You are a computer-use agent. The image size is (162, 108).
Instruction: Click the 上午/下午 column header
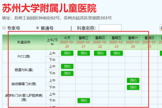[52, 42]
